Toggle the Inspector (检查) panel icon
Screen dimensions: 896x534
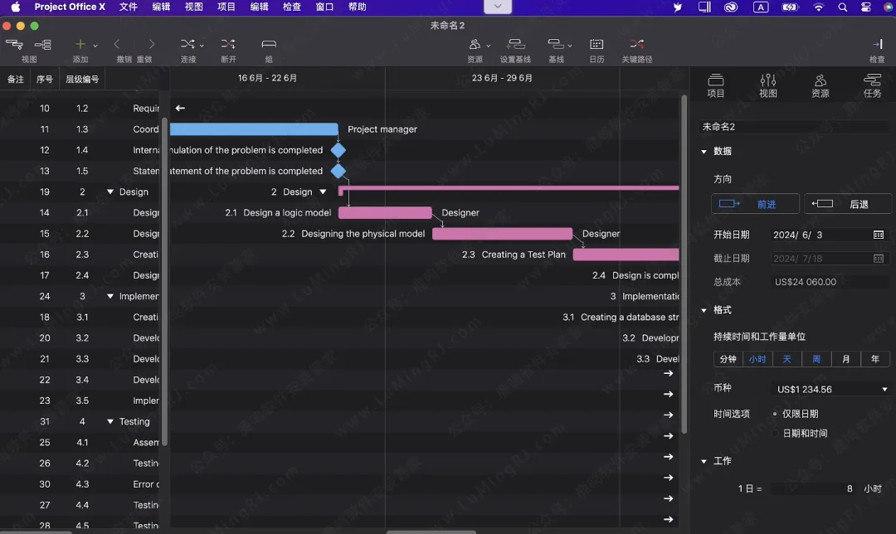pos(877,45)
